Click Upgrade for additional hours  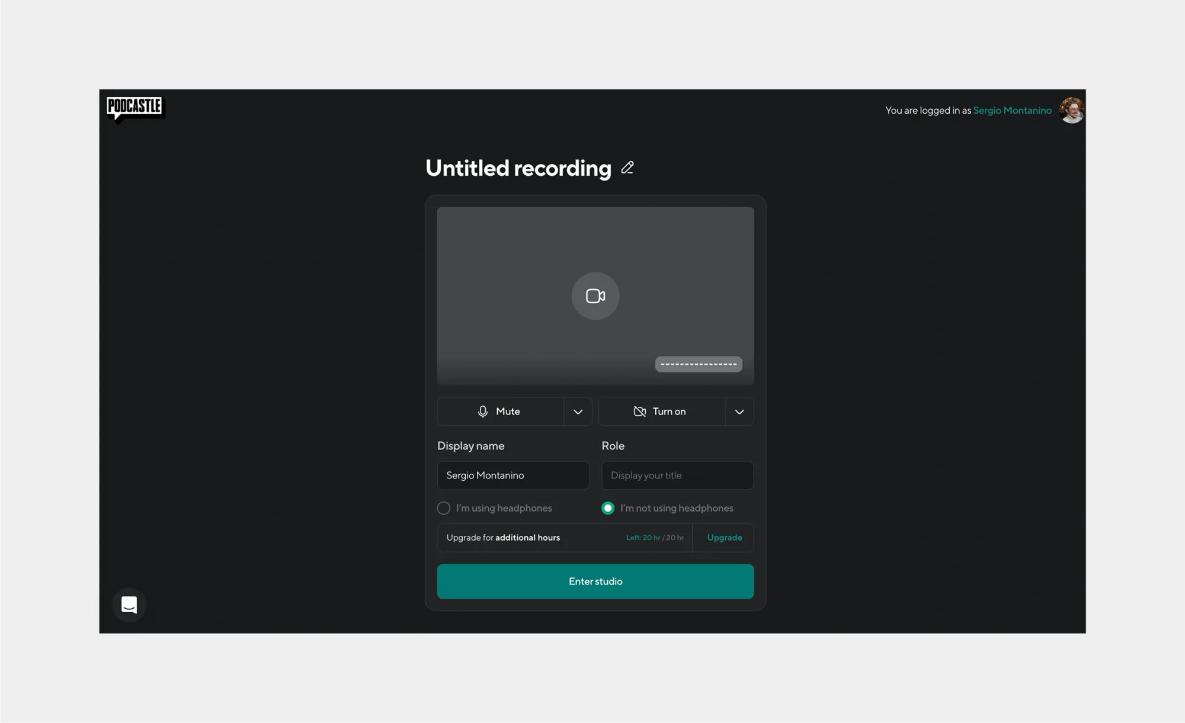[x=723, y=538]
